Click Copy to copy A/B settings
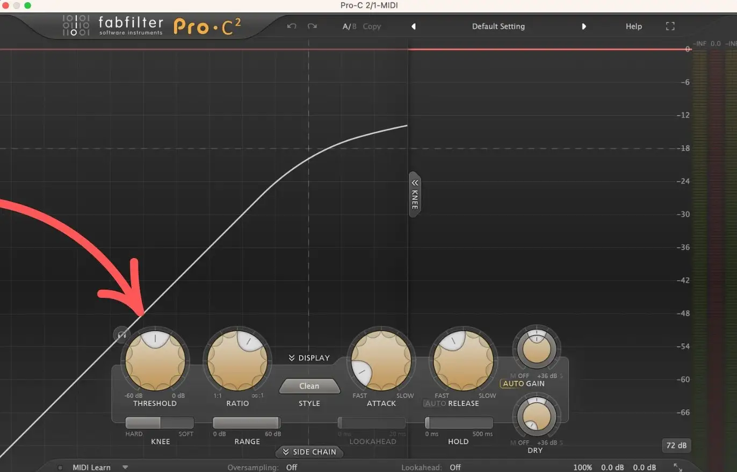The image size is (737, 472). [372, 26]
